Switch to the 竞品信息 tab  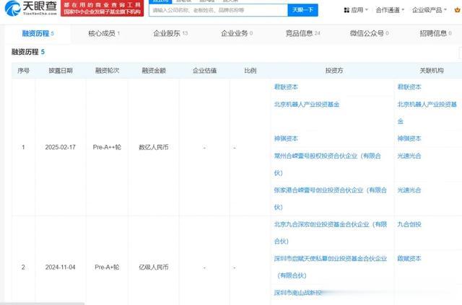click(x=302, y=33)
